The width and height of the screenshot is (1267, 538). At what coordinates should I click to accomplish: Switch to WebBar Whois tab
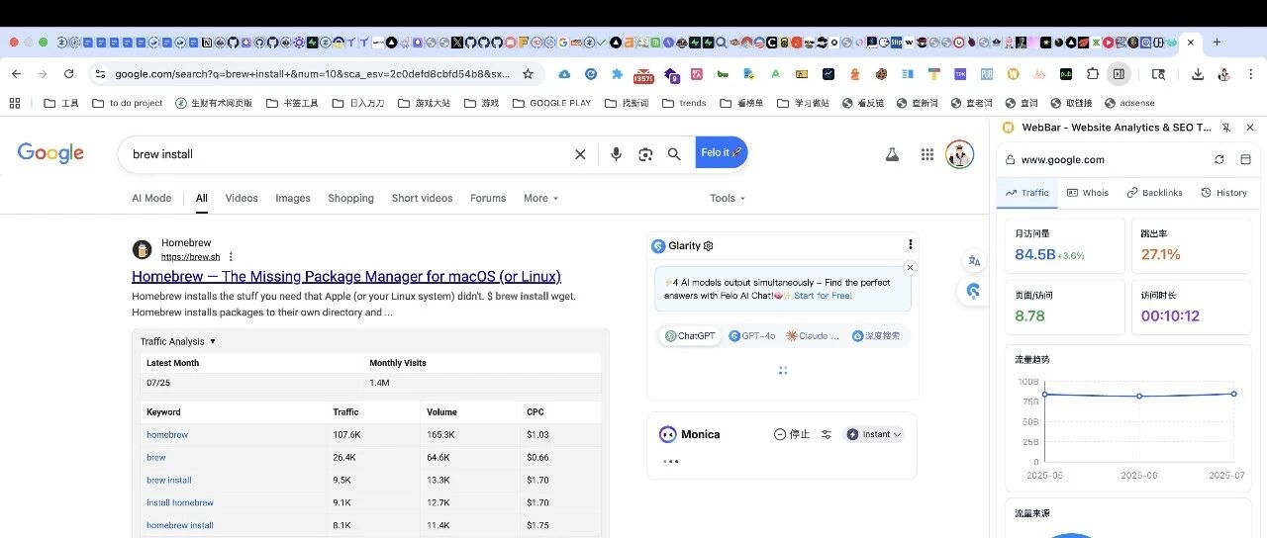click(1088, 193)
